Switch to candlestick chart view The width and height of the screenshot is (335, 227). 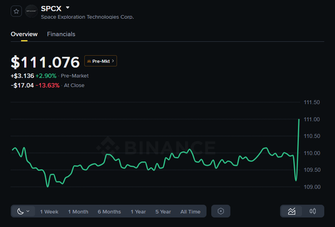pos(313,211)
